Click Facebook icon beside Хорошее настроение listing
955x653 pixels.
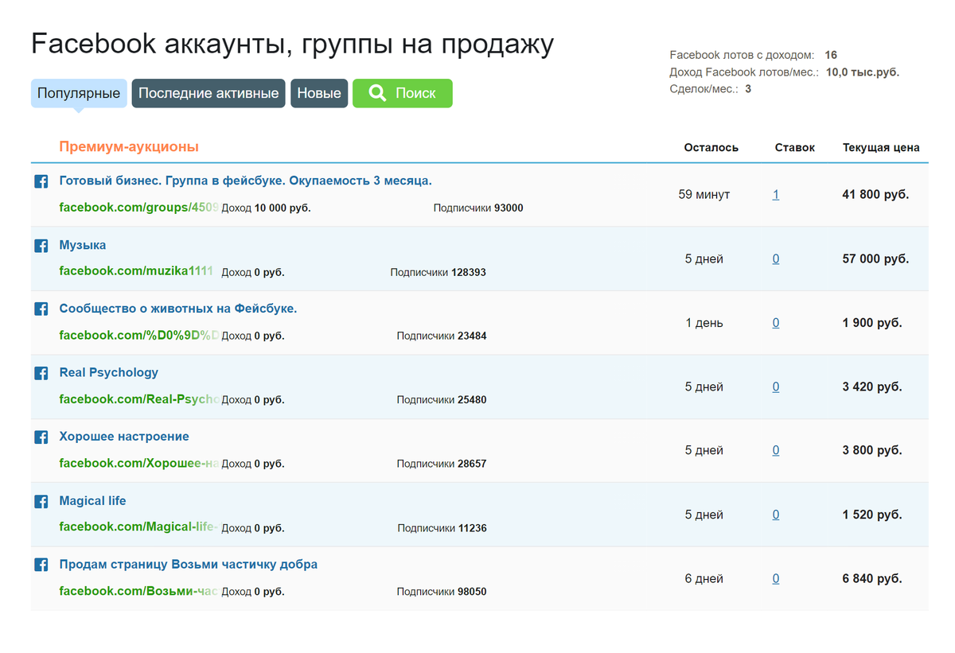(41, 437)
